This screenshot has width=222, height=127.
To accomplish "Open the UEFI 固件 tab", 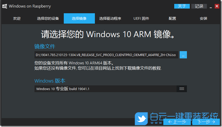I will [141, 18].
